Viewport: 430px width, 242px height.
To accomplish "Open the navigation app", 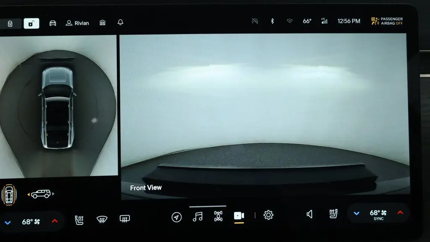I will click(177, 217).
